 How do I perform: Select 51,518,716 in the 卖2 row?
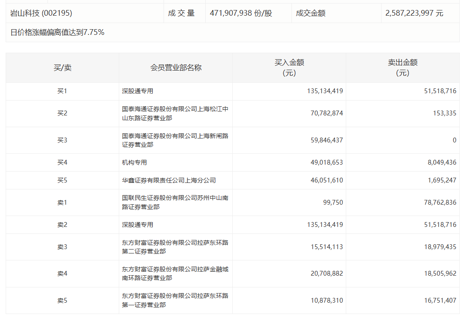click(x=440, y=225)
